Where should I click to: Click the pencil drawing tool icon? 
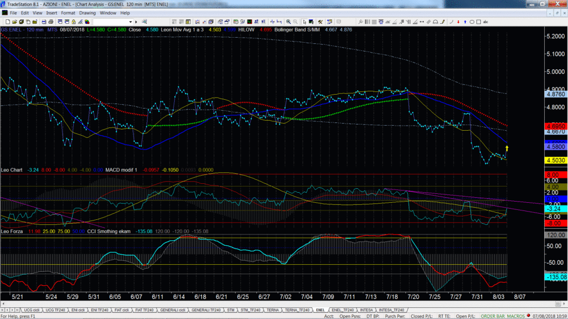(x=442, y=22)
